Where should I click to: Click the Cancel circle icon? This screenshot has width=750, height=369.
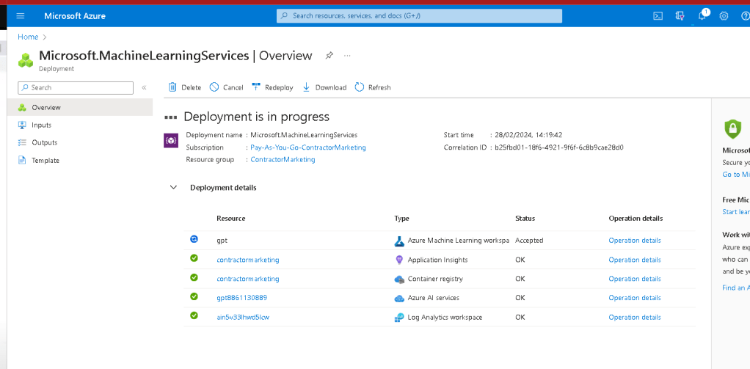[x=214, y=87]
